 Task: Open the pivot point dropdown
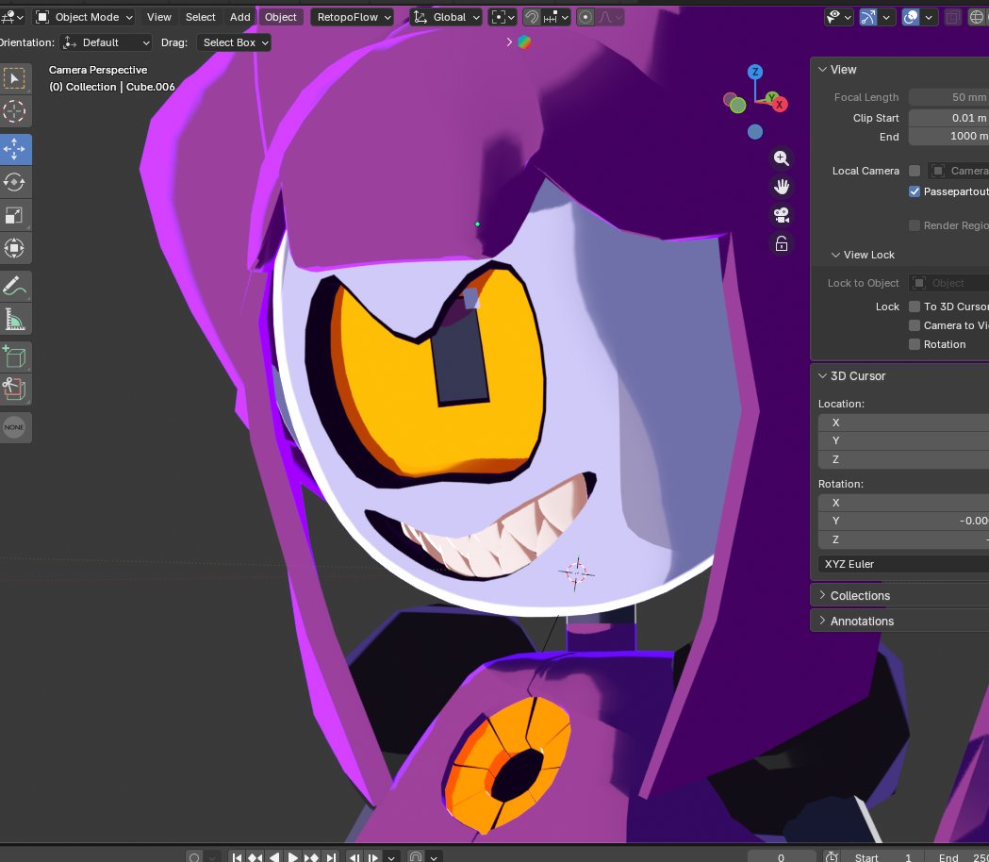[503, 17]
